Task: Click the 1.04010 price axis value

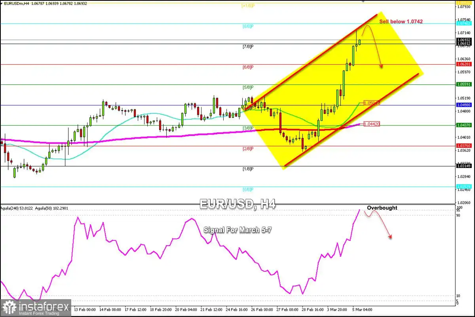Action: point(464,137)
